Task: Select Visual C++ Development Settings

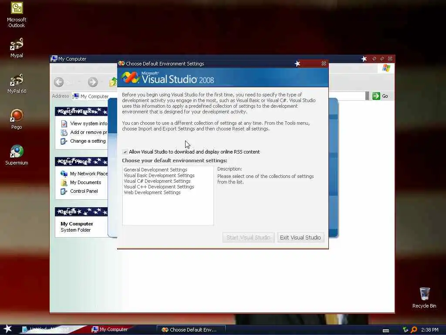Action: pos(159,187)
